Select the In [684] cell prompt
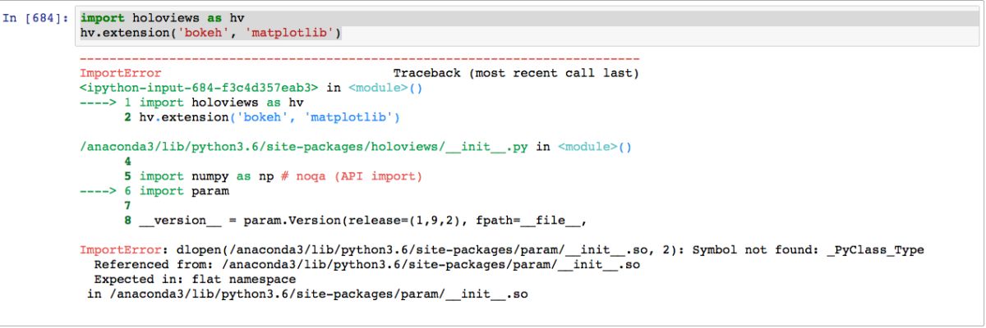 point(35,18)
